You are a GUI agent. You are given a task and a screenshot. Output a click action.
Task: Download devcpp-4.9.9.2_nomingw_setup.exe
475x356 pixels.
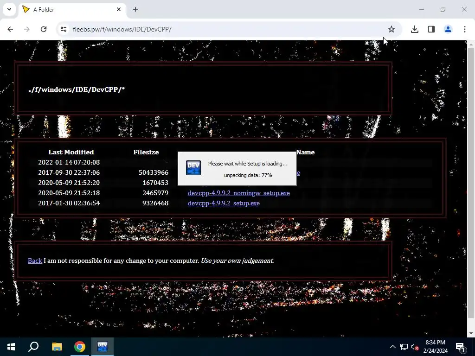[239, 193]
